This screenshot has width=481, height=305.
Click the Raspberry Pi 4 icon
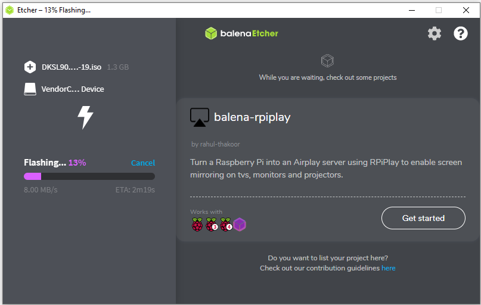(226, 225)
